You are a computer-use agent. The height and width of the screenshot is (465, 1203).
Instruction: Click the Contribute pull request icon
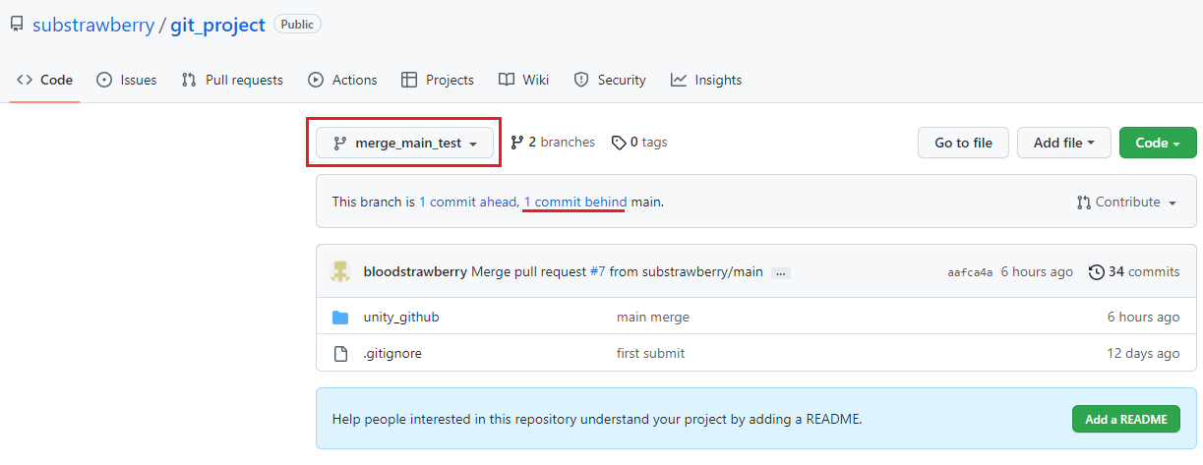tap(1084, 203)
